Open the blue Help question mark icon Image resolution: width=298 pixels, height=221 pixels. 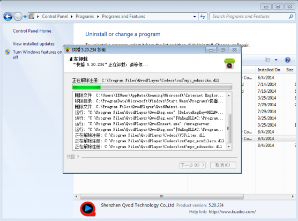tap(287, 60)
